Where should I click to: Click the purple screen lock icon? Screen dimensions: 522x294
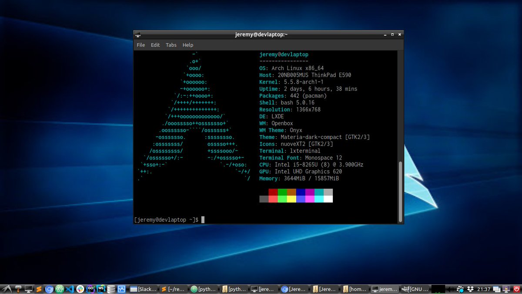[506, 289]
